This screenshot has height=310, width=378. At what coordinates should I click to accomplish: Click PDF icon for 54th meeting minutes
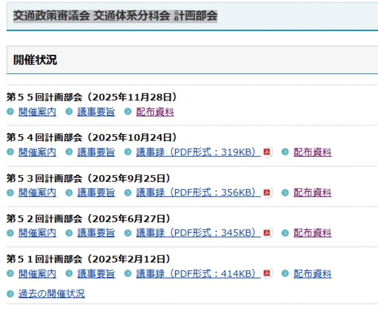[268, 152]
